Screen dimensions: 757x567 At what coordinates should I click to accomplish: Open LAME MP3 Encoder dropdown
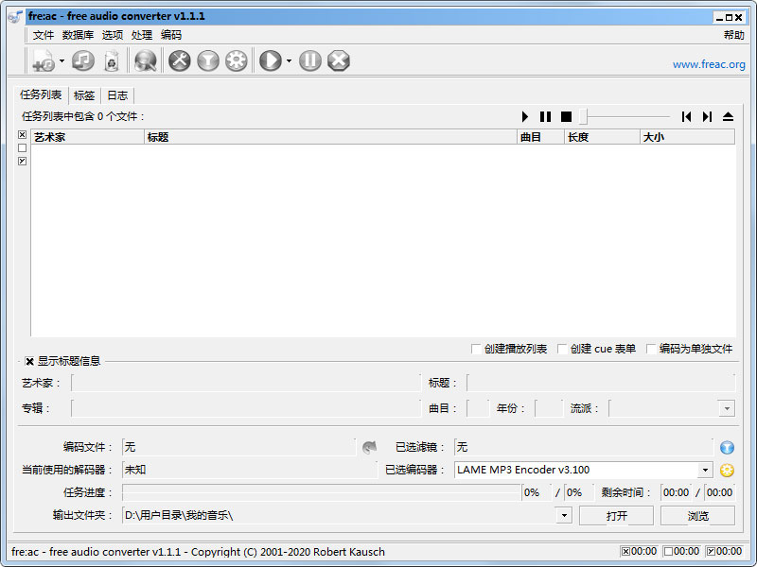point(705,470)
